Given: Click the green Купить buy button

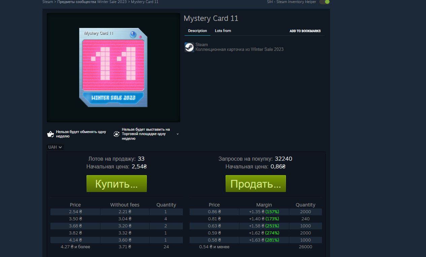Looking at the screenshot, I should (117, 184).
